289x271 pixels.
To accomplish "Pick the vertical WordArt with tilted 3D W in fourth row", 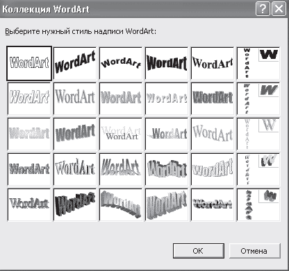I will [x=258, y=169].
